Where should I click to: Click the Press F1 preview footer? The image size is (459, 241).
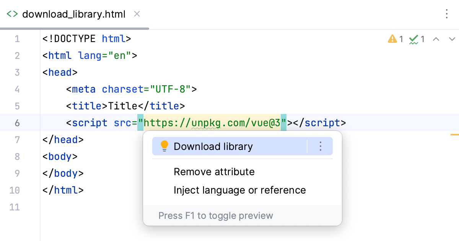pyautogui.click(x=216, y=215)
